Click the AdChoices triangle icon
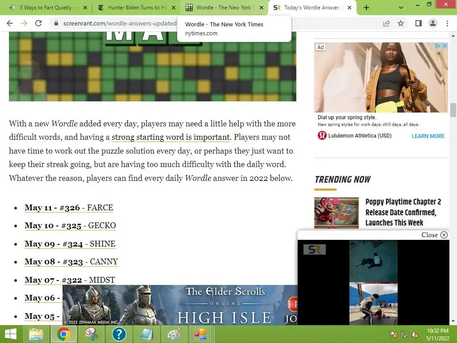Image resolution: width=457 pixels, height=343 pixels. click(437, 46)
